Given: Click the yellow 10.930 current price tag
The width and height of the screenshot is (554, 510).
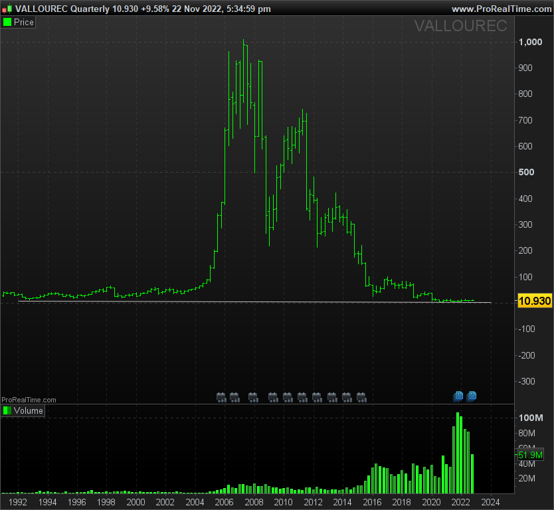Looking at the screenshot, I should [535, 301].
